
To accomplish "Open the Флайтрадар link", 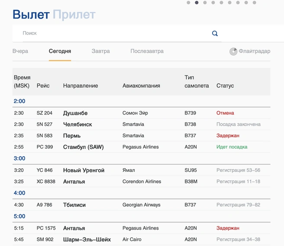I will pyautogui.click(x=254, y=51).
